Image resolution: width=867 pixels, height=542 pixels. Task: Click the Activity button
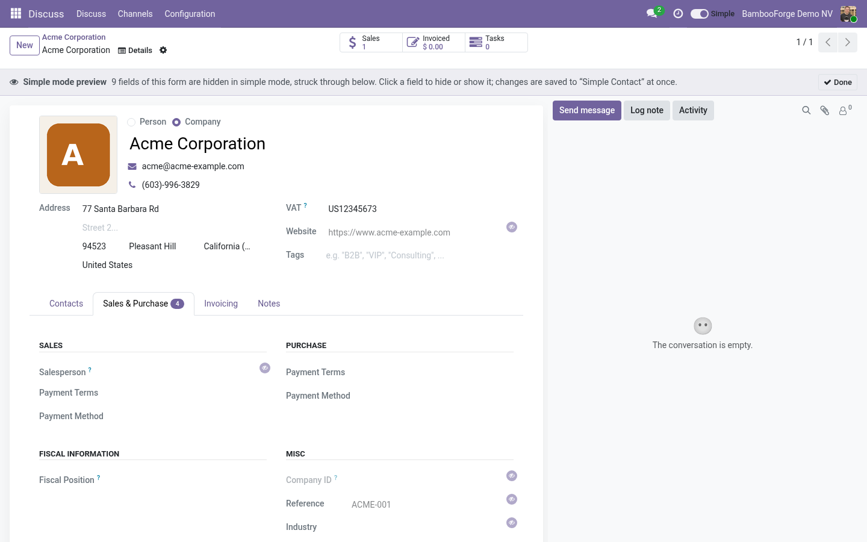pyautogui.click(x=693, y=110)
